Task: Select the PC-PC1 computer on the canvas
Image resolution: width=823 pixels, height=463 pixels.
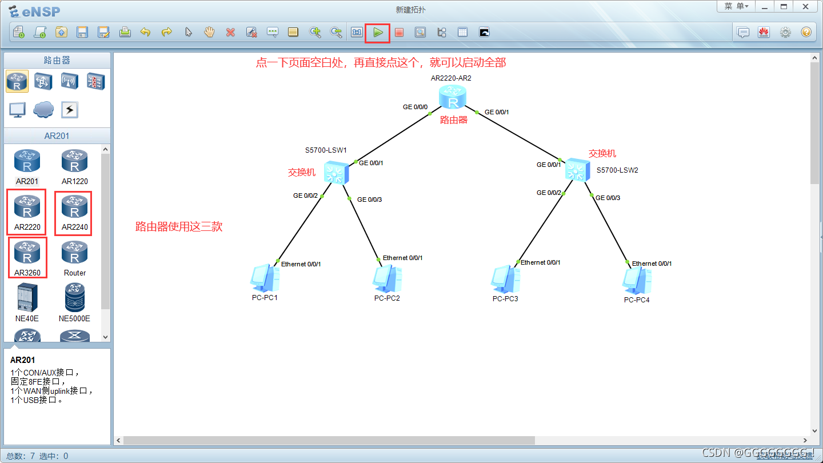Action: click(265, 279)
